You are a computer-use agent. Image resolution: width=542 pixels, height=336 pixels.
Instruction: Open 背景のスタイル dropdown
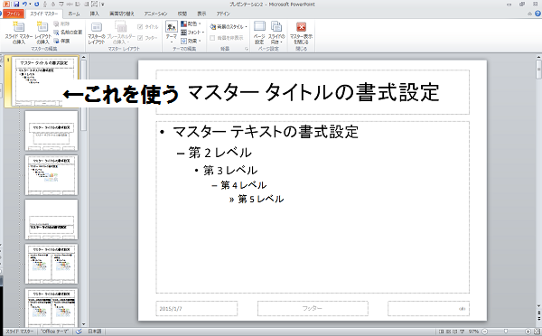point(229,26)
